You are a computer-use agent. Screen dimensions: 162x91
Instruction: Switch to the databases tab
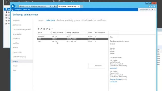click(50, 20)
